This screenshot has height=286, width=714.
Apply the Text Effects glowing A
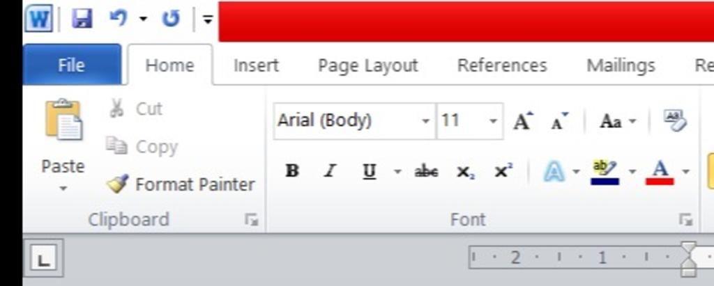tap(554, 172)
